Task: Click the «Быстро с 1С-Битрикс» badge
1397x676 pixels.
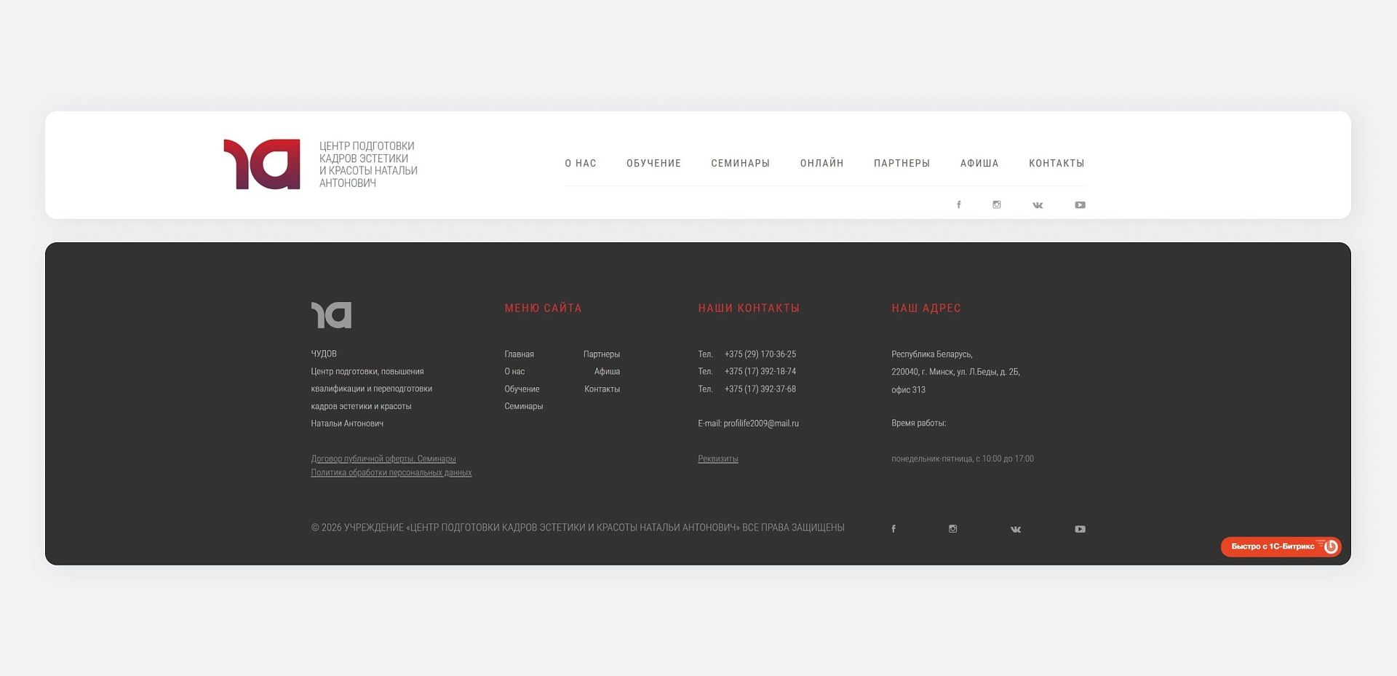Action: pos(1281,546)
